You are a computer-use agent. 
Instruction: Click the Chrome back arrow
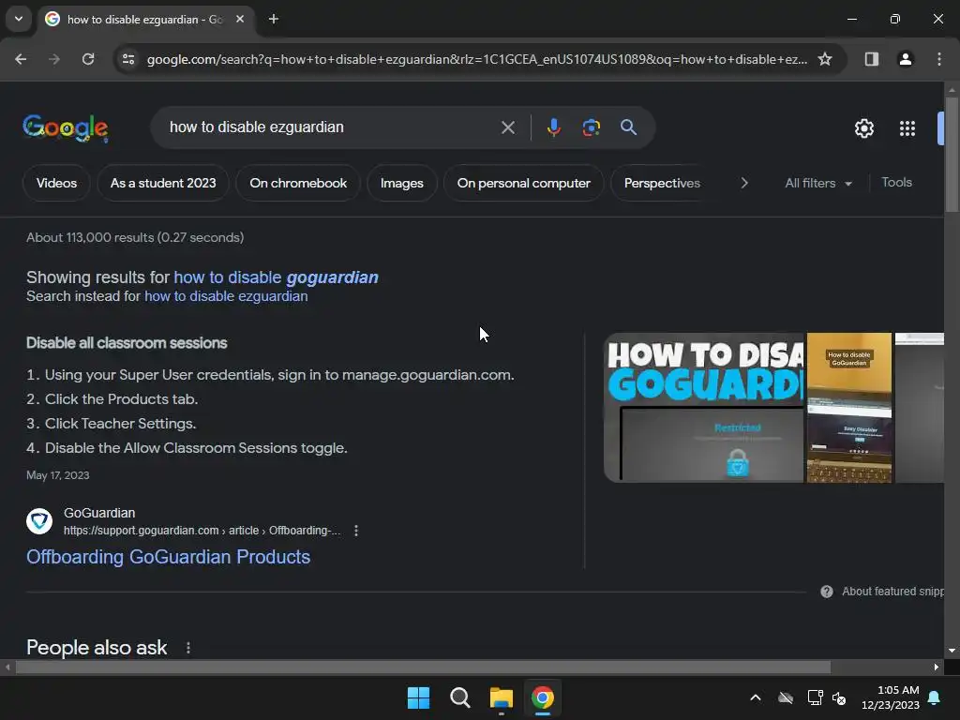(x=21, y=59)
